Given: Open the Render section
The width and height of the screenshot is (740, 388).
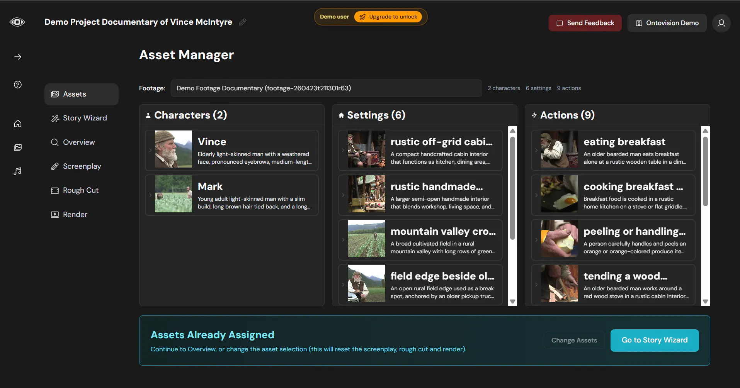Looking at the screenshot, I should point(82,215).
